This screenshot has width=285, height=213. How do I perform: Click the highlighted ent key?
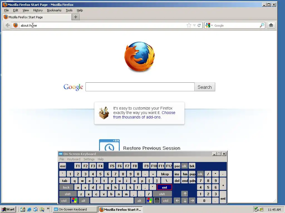tap(164, 187)
